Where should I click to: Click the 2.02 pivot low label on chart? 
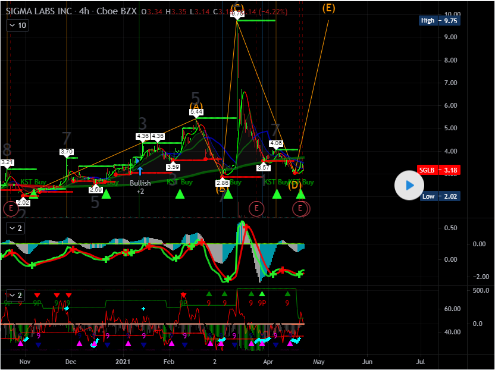23,202
